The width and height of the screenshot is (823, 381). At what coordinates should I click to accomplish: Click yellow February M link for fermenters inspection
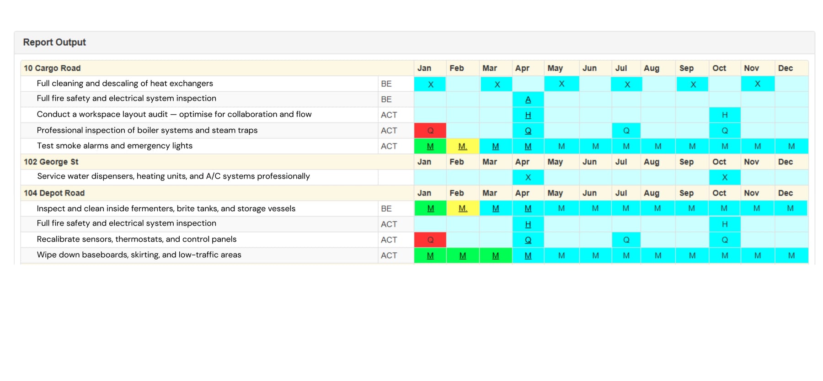pos(463,208)
